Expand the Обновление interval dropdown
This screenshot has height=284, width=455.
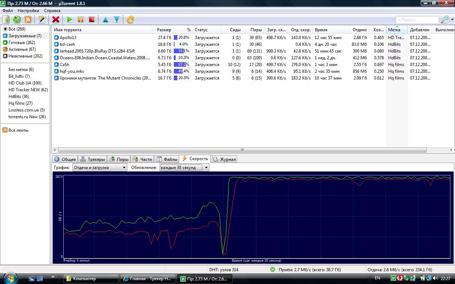[x=184, y=168]
